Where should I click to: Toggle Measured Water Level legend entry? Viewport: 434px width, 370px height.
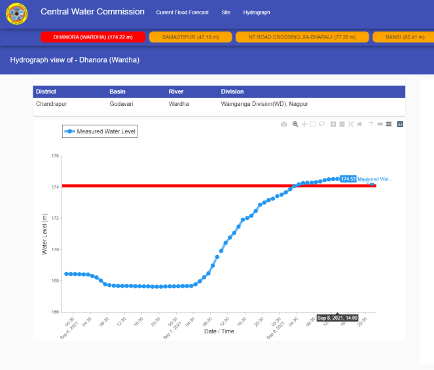pos(100,131)
